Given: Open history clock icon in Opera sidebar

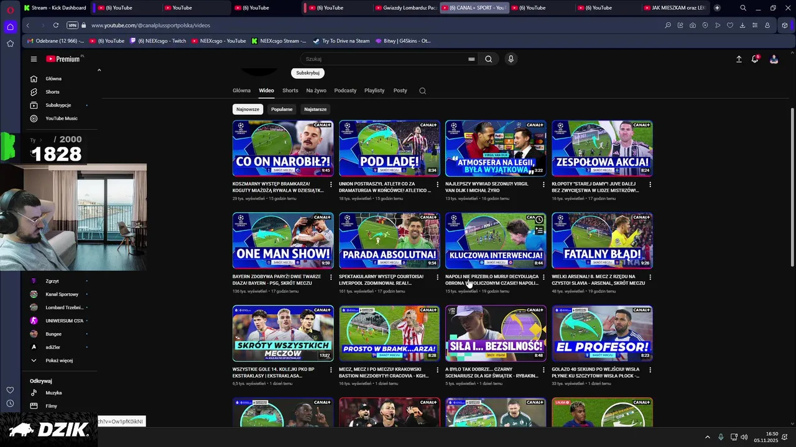Looking at the screenshot, I should [x=10, y=404].
